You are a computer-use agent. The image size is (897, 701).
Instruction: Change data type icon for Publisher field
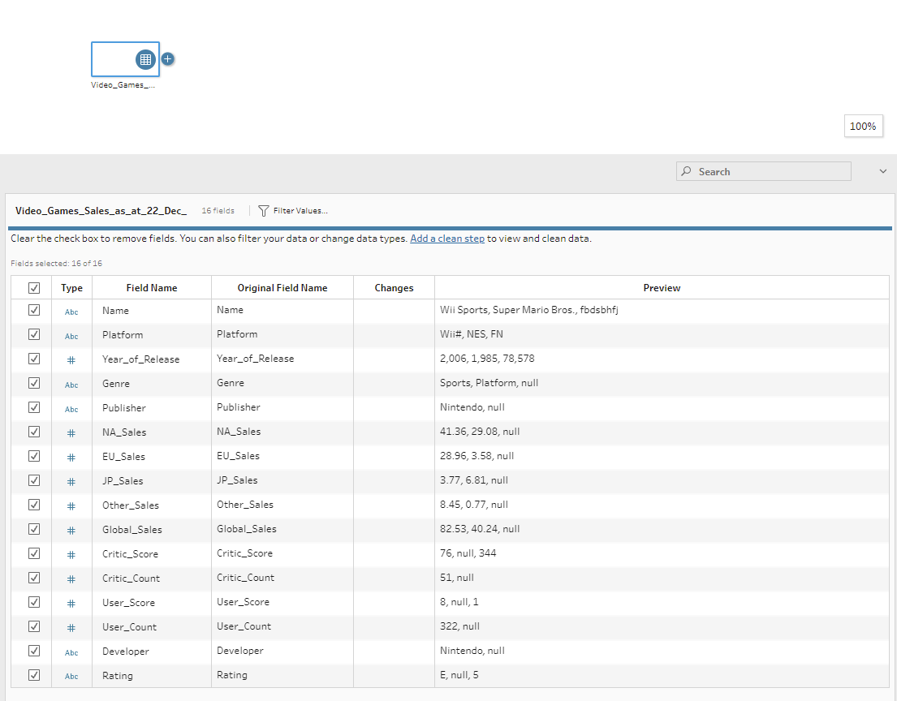click(71, 410)
